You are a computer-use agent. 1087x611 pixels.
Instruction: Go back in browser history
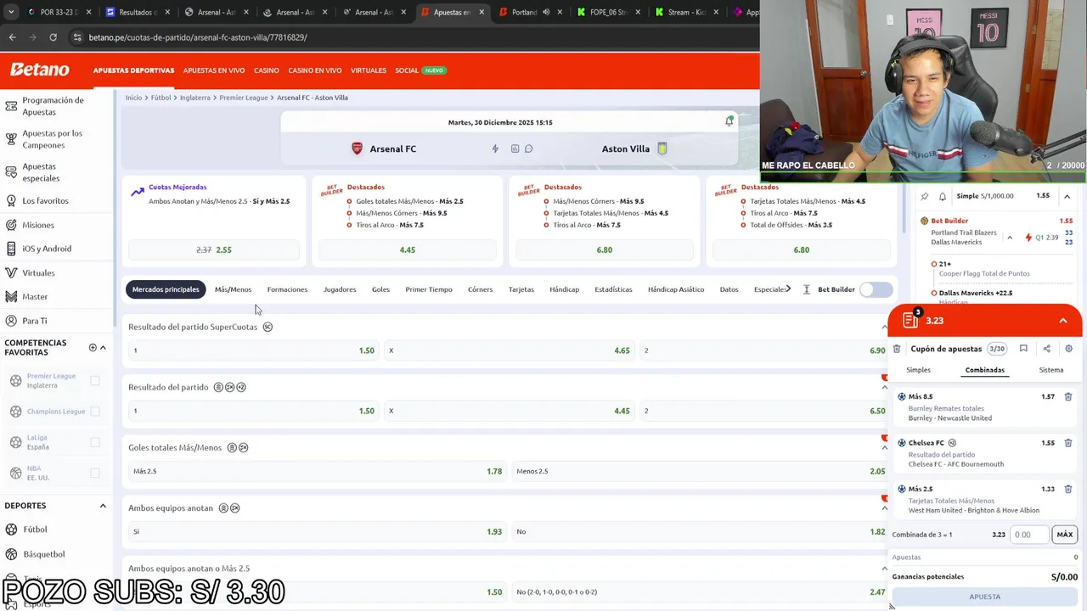click(12, 37)
